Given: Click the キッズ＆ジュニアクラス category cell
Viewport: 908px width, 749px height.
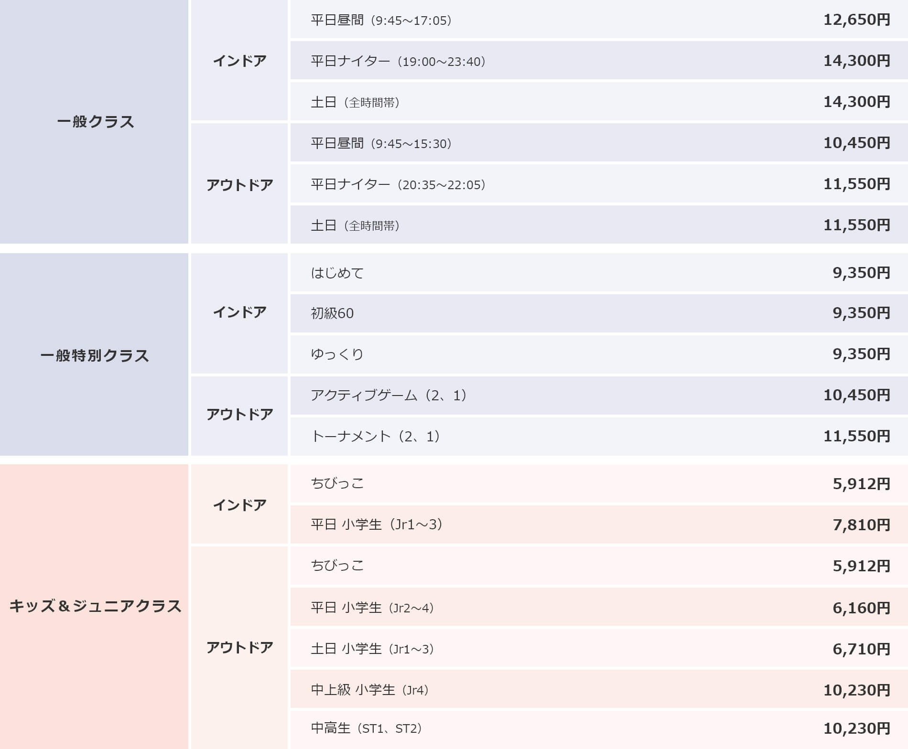Looking at the screenshot, I should coord(94,607).
